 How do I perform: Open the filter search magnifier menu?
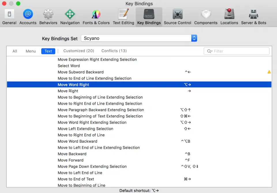[210, 51]
